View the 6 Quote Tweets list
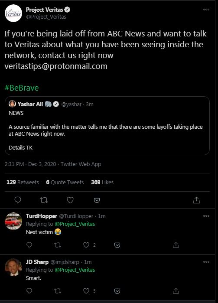Viewport: 218px width, 303px height. tap(65, 182)
